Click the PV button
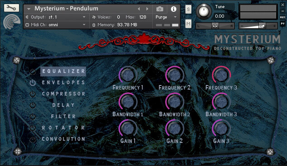Image resolution: width=287 pixels, height=166 pixels. pyautogui.click(x=282, y=24)
